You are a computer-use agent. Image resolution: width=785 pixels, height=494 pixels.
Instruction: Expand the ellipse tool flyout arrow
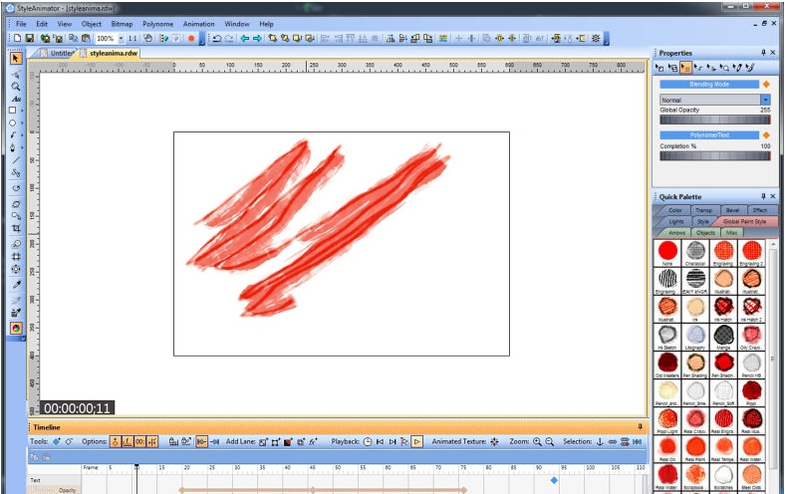point(22,123)
